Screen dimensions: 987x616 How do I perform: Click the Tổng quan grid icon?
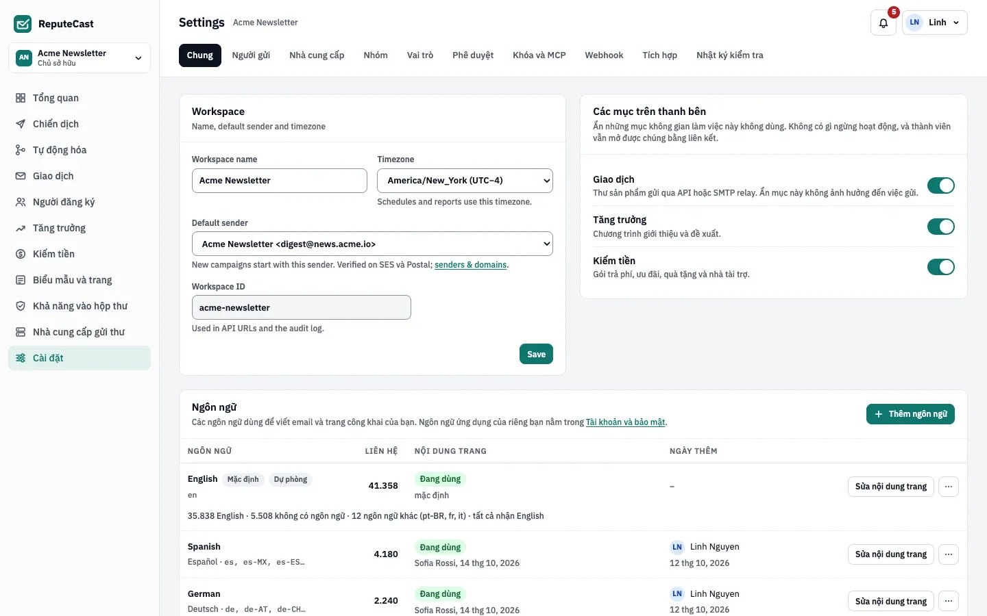[21, 98]
